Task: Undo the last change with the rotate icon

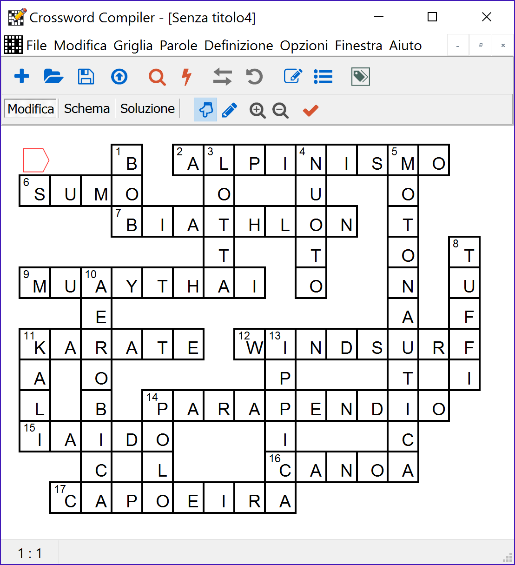Action: [x=254, y=76]
